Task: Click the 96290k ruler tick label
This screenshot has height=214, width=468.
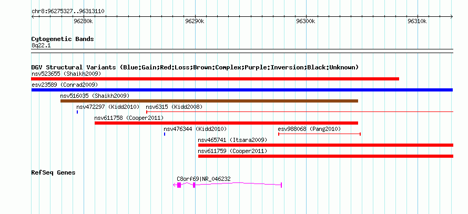Action: [x=195, y=21]
